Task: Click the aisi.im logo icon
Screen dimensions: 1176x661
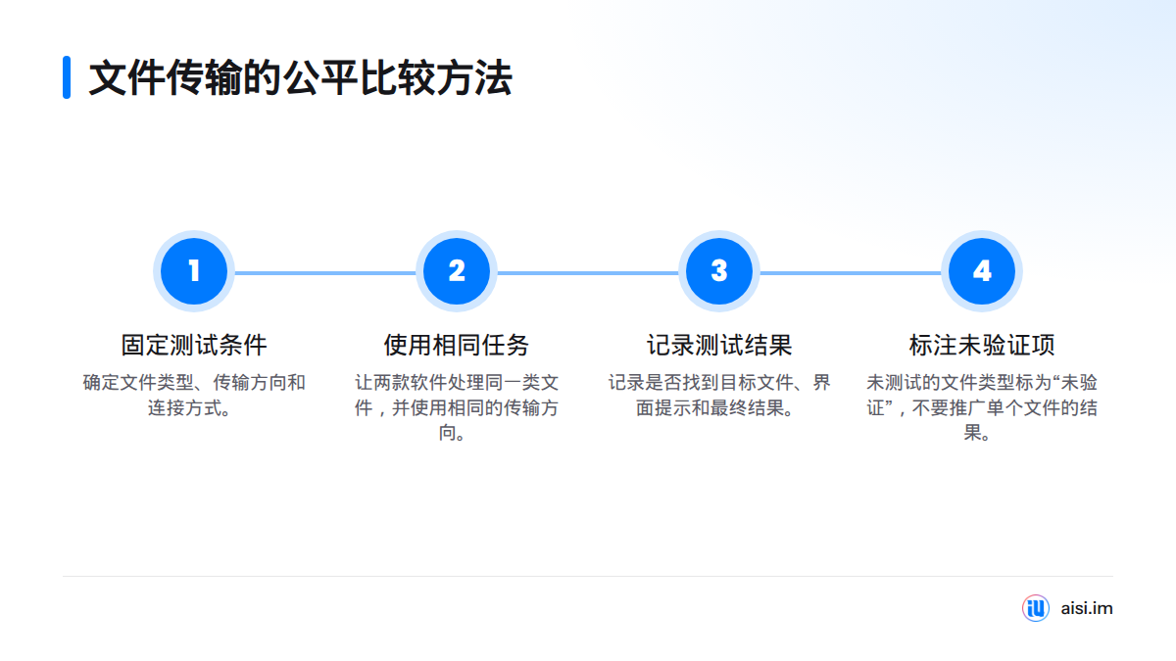Action: click(1036, 608)
